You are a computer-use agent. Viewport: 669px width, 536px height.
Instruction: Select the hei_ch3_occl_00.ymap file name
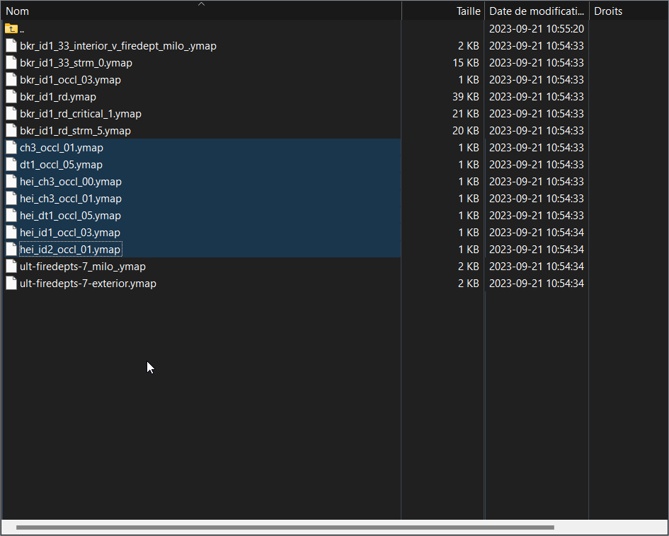[x=71, y=182]
